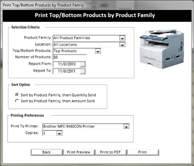
Task: Click the Print to PDF button
Action: (x=110, y=152)
